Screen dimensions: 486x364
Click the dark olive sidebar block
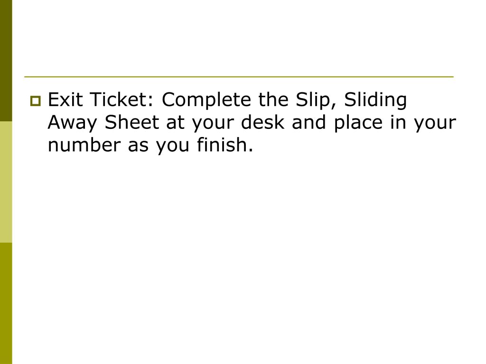click(6, 61)
